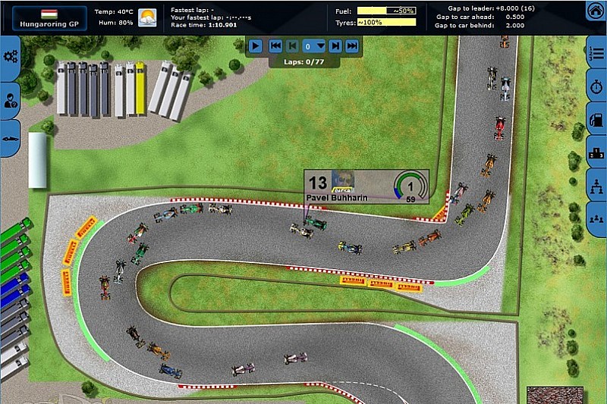
Task: Select the red car on the straight
Action: pos(499,128)
